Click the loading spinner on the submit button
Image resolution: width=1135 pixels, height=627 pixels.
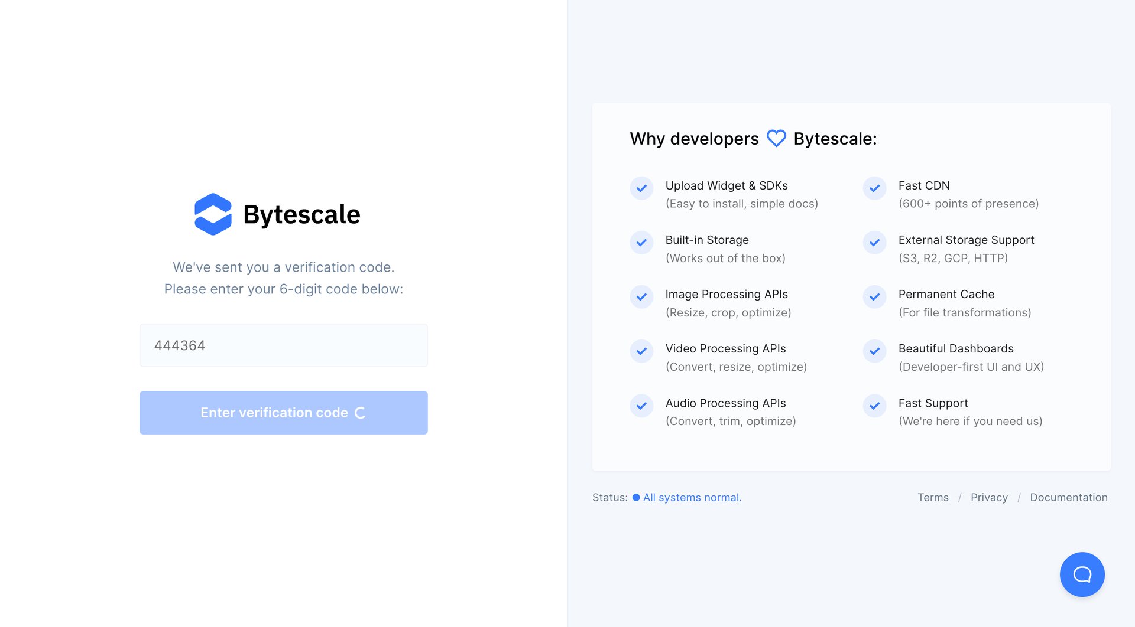coord(359,413)
